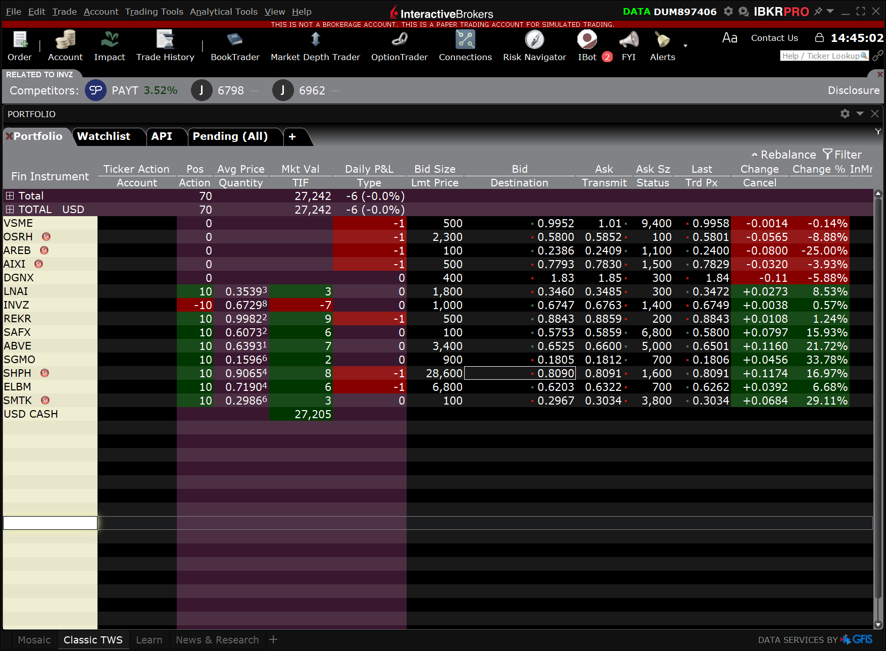Click AREB short-sale restriction badge

[44, 250]
